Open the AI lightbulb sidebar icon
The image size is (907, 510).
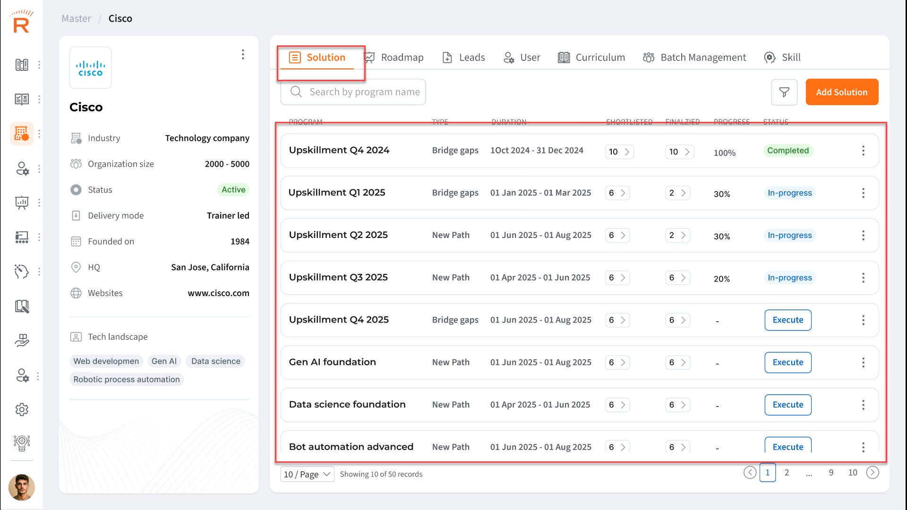[22, 443]
